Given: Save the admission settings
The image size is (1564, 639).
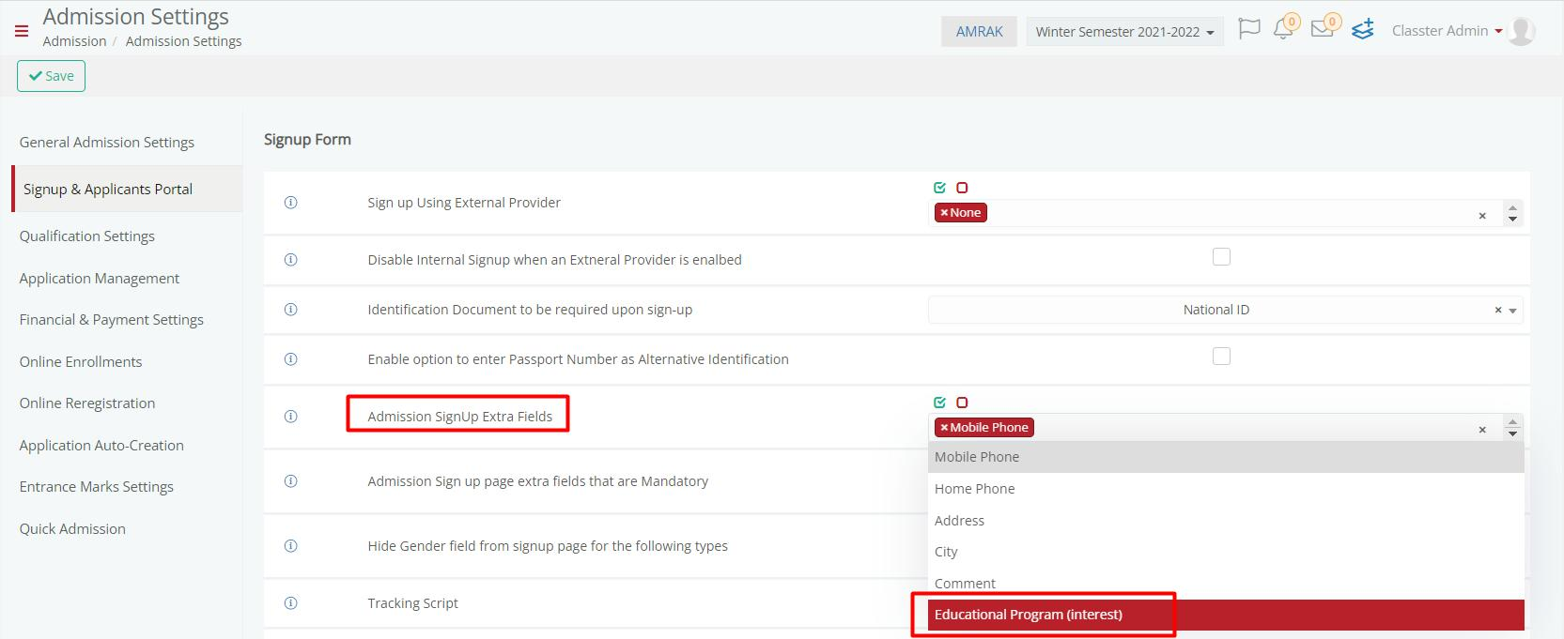Looking at the screenshot, I should coord(51,76).
